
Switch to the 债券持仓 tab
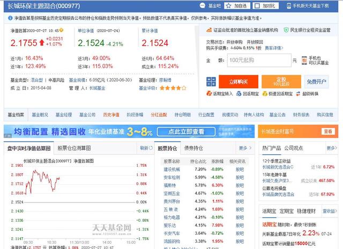point(193,148)
